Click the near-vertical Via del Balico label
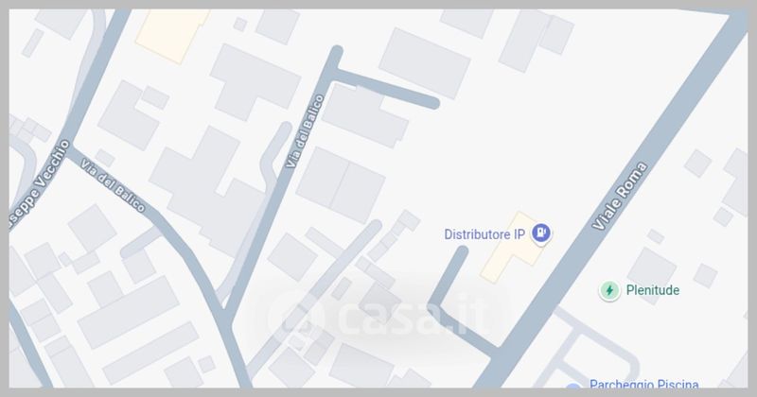 tap(305, 131)
